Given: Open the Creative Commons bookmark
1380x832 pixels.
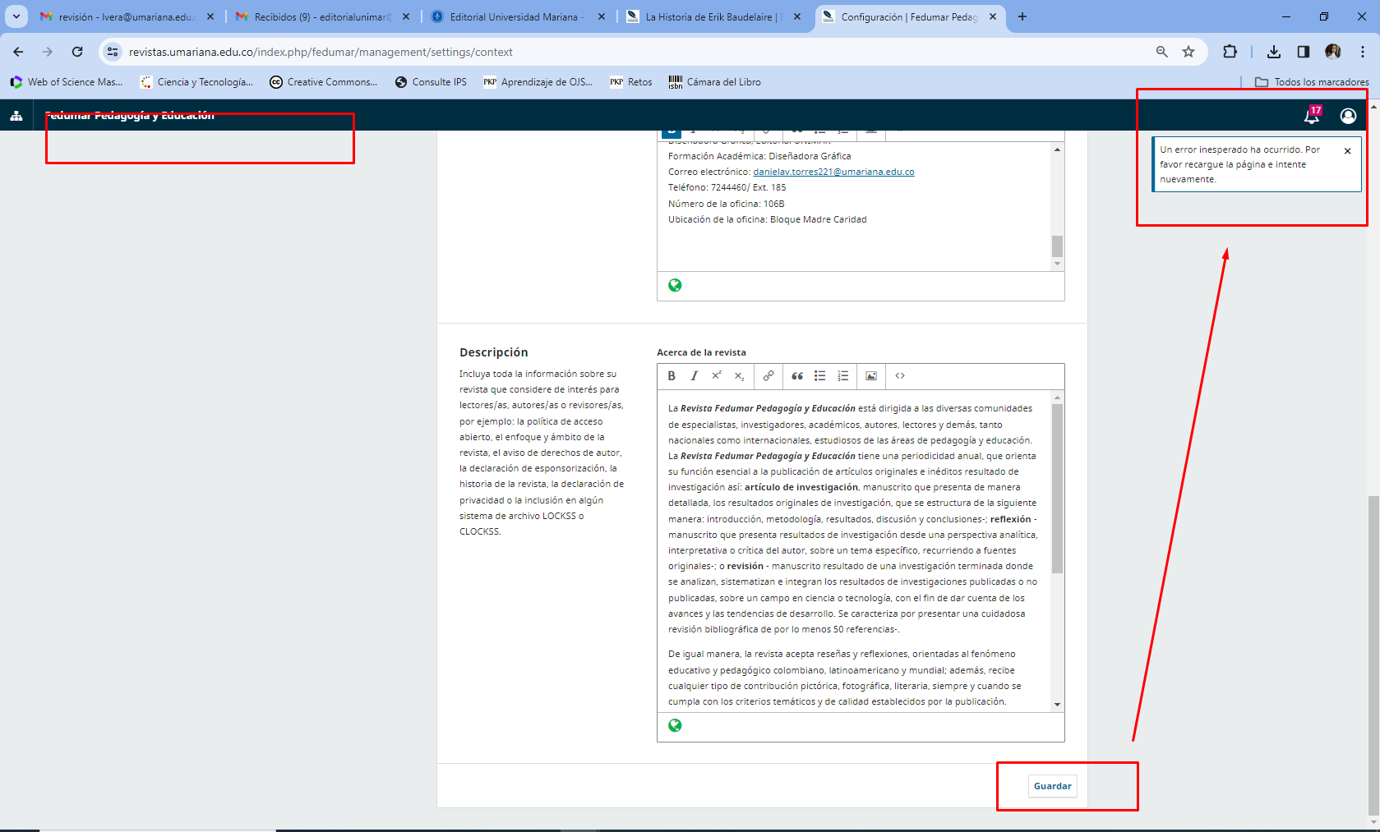Looking at the screenshot, I should 324,82.
